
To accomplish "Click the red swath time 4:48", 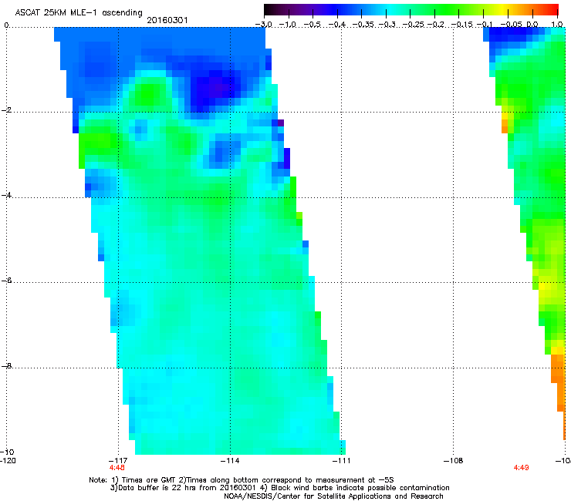I will point(117,468).
